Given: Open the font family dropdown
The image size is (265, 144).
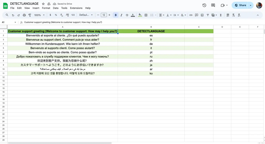Looking at the screenshot, I should click(x=86, y=15).
